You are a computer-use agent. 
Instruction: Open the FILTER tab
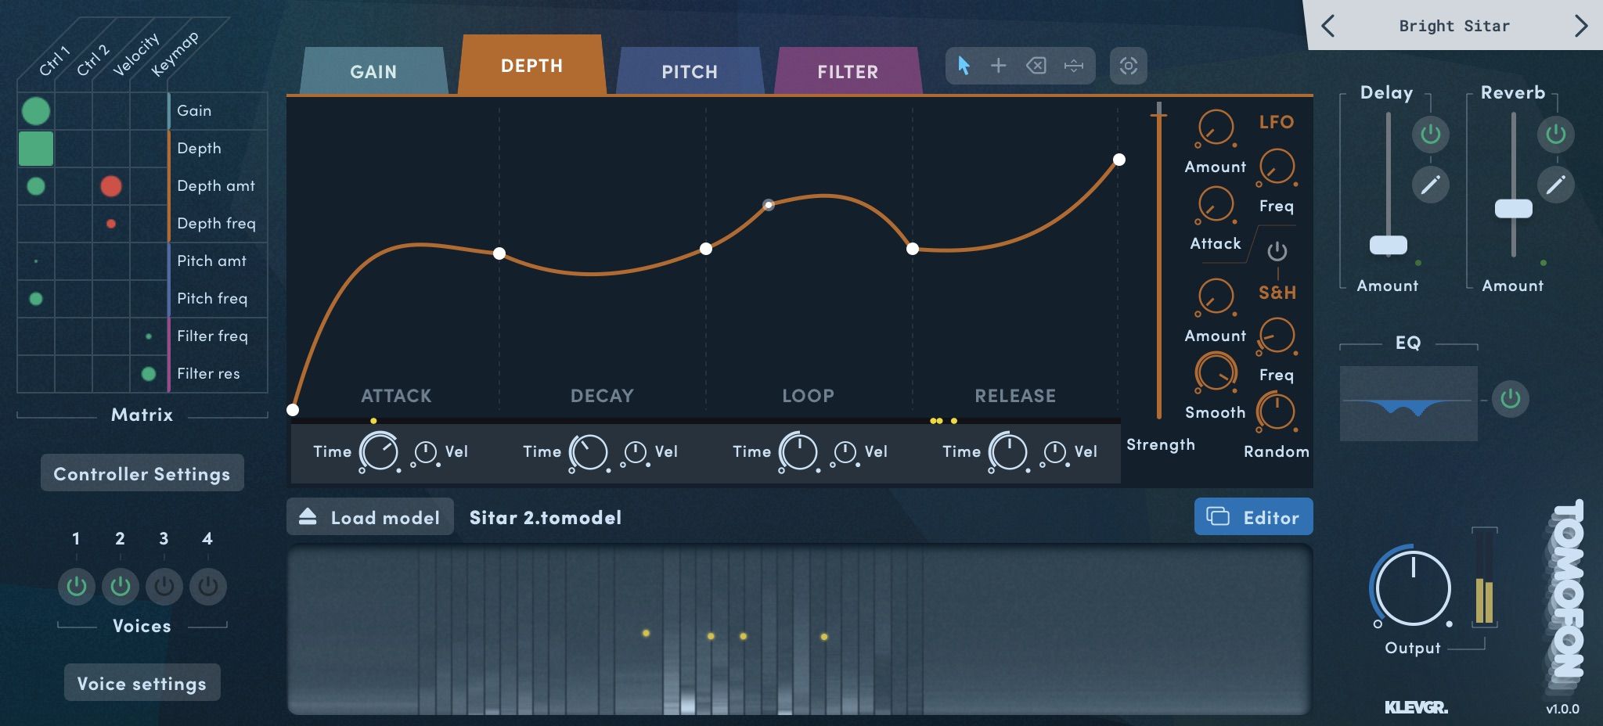(x=848, y=71)
